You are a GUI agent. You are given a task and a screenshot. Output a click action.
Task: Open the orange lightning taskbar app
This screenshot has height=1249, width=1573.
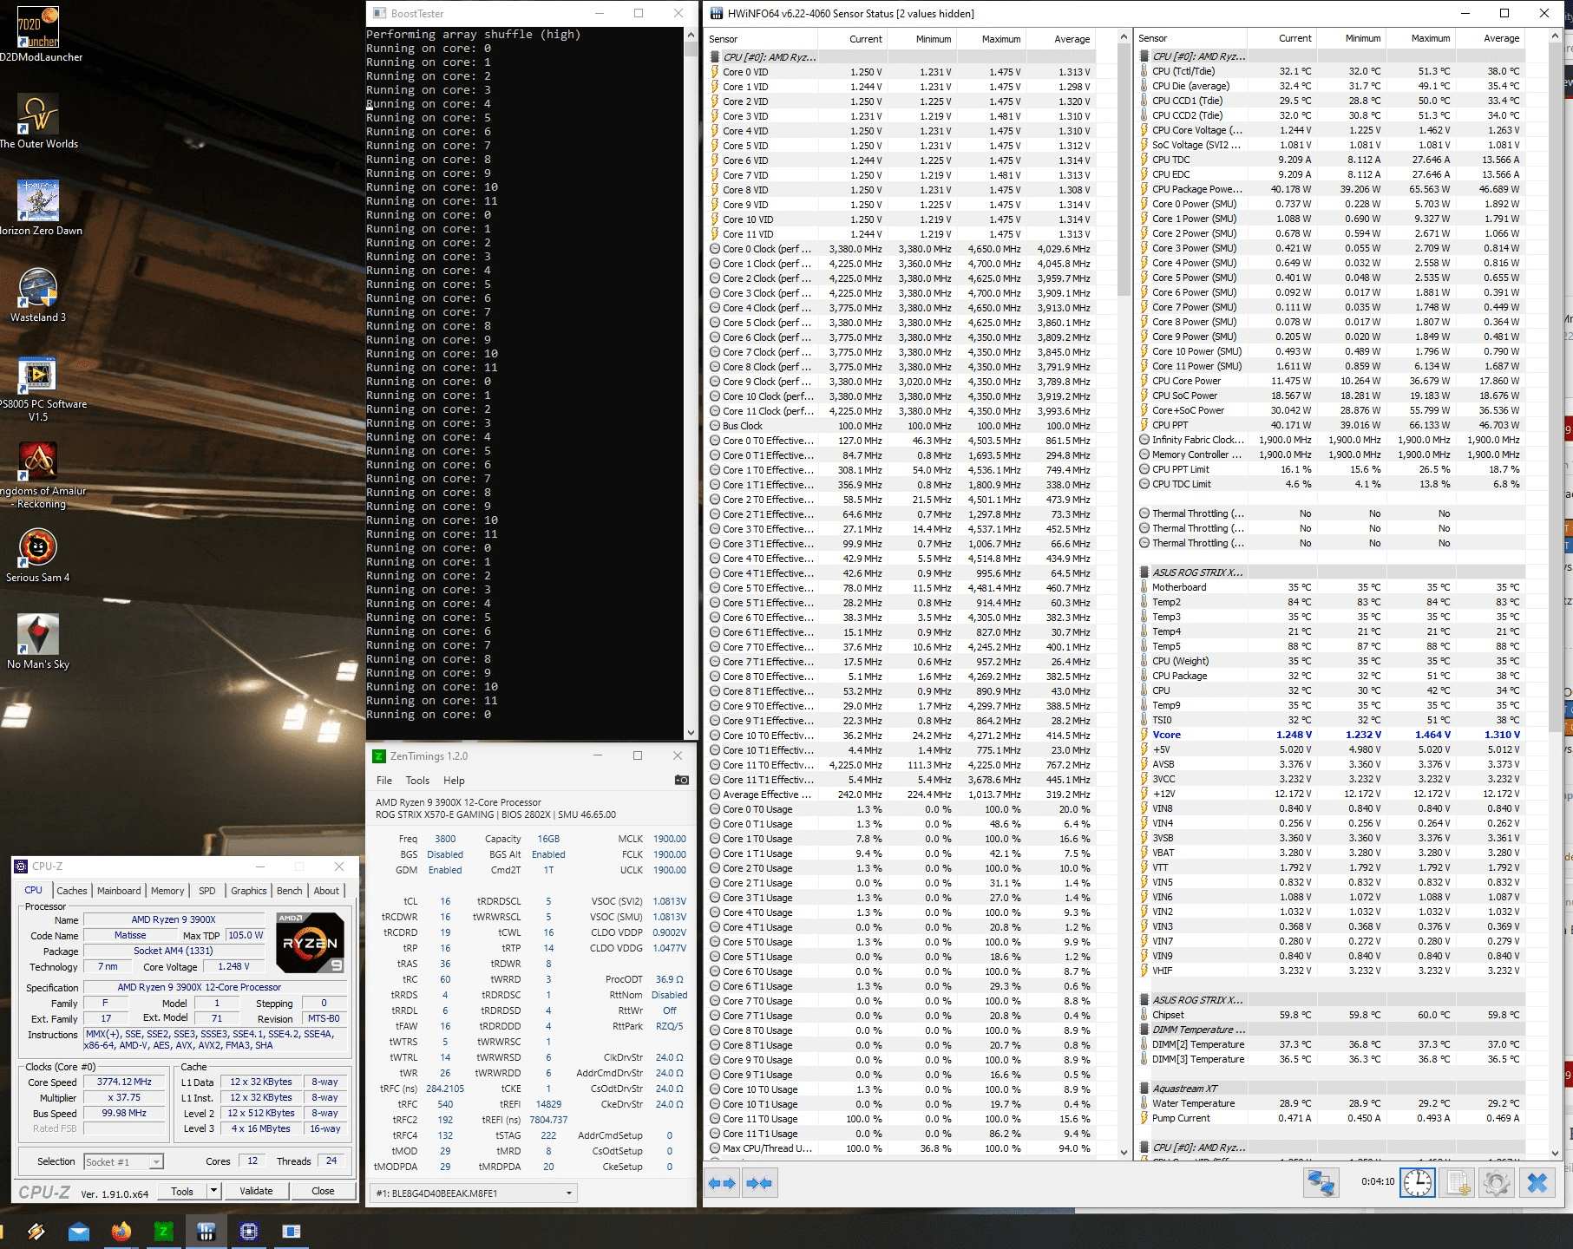[36, 1232]
